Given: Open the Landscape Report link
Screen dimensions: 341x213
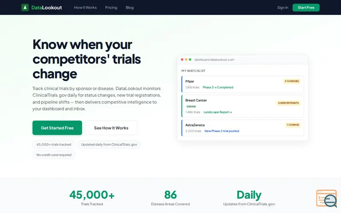Looking at the screenshot, I should 218,112.
